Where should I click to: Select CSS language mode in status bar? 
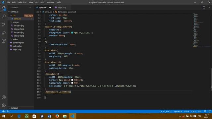(x=199, y=111)
